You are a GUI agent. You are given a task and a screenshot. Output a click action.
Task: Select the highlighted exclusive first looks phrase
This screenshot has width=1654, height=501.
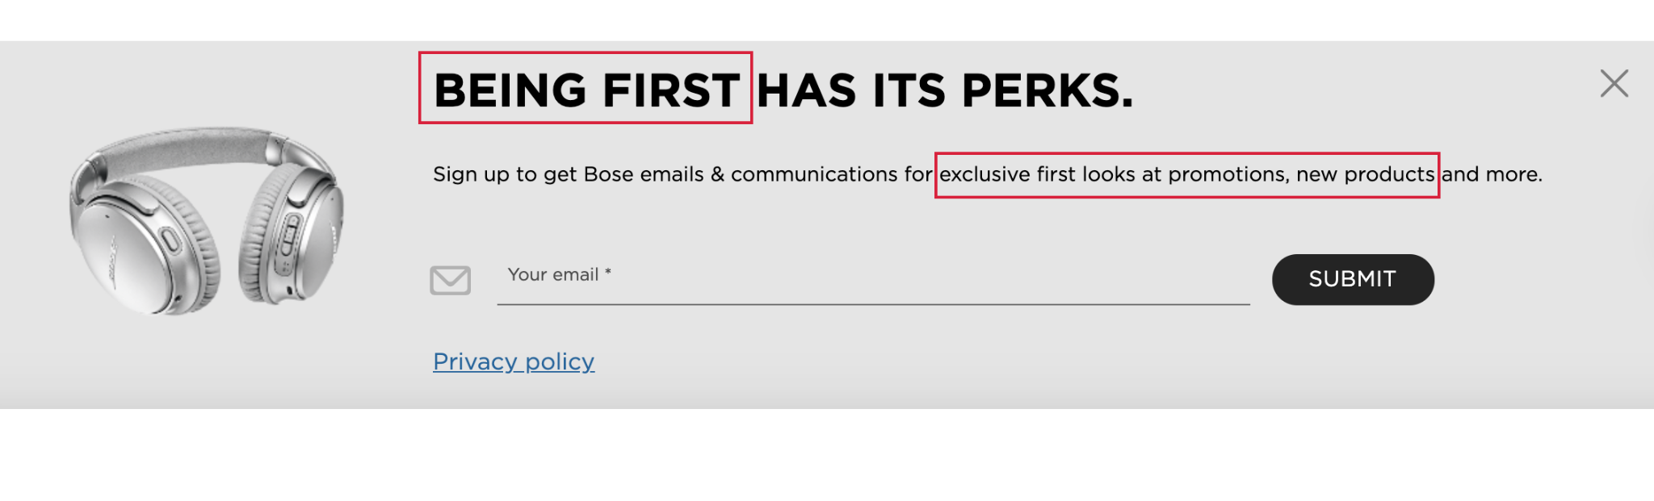(1186, 175)
